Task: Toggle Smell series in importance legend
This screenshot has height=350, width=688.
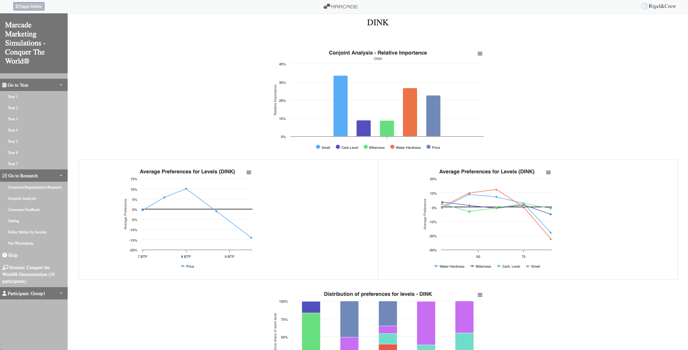Action: click(323, 147)
